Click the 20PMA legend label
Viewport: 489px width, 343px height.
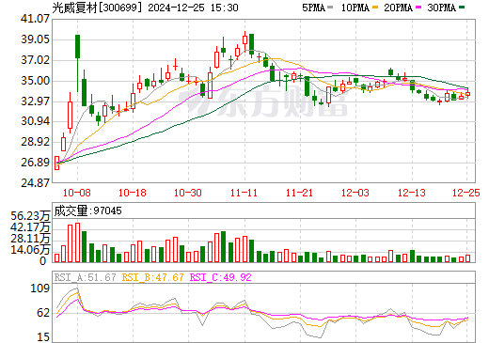(399, 8)
